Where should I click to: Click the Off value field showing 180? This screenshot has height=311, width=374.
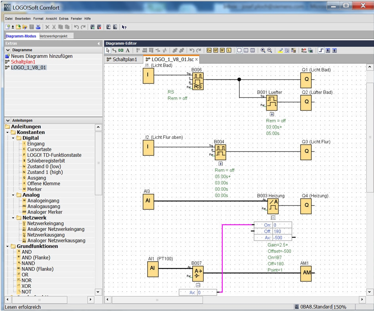[x=282, y=231]
